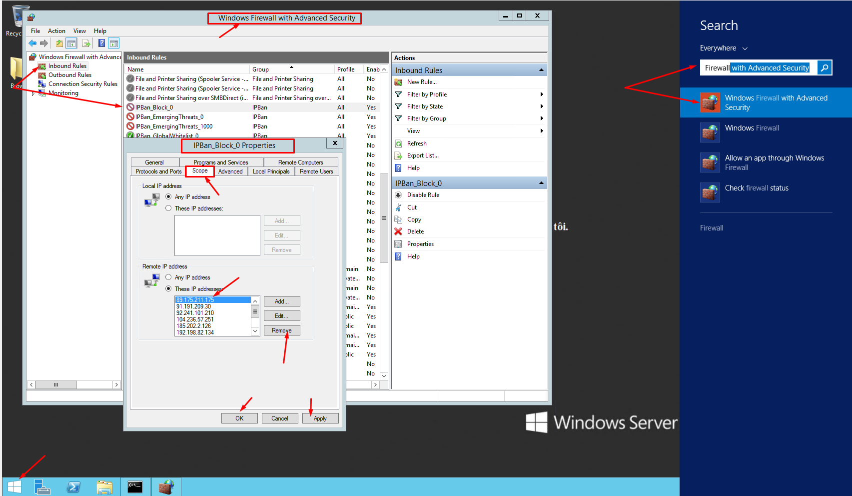Click the Filter by Profile funnel icon
The image size is (852, 496).
point(398,94)
